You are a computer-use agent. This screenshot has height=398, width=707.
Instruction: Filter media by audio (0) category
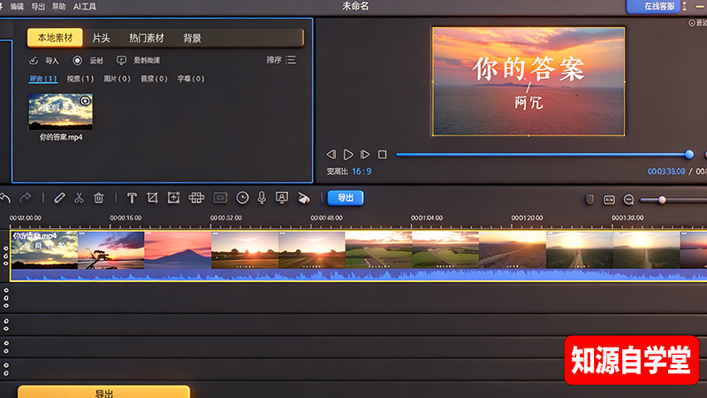click(x=154, y=79)
